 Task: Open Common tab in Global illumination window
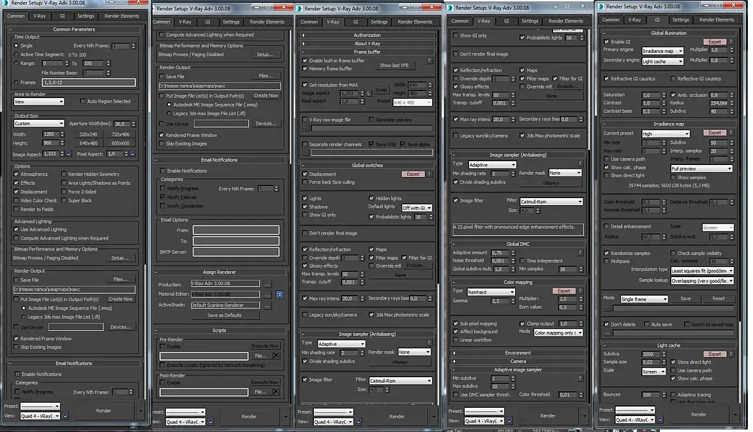611,20
